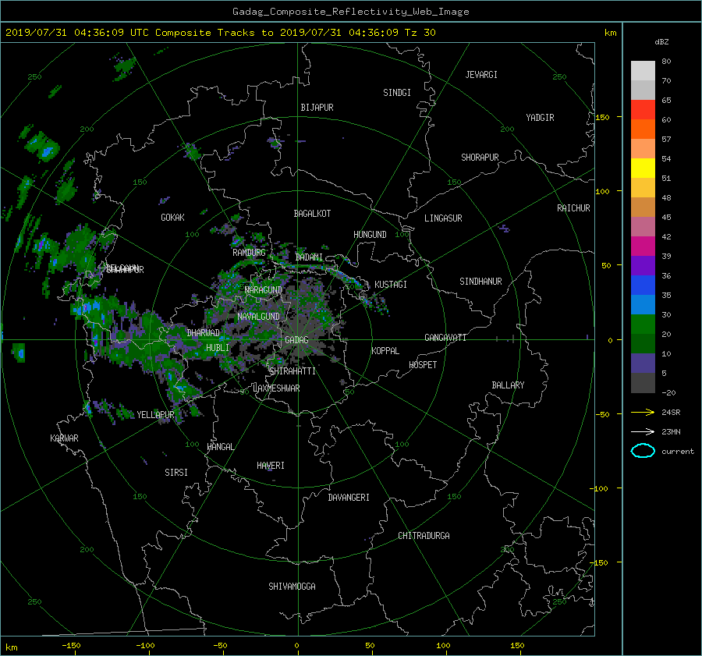Screen dimensions: 702x656
Task: Click the DHARWAD city label
Action: tap(204, 333)
